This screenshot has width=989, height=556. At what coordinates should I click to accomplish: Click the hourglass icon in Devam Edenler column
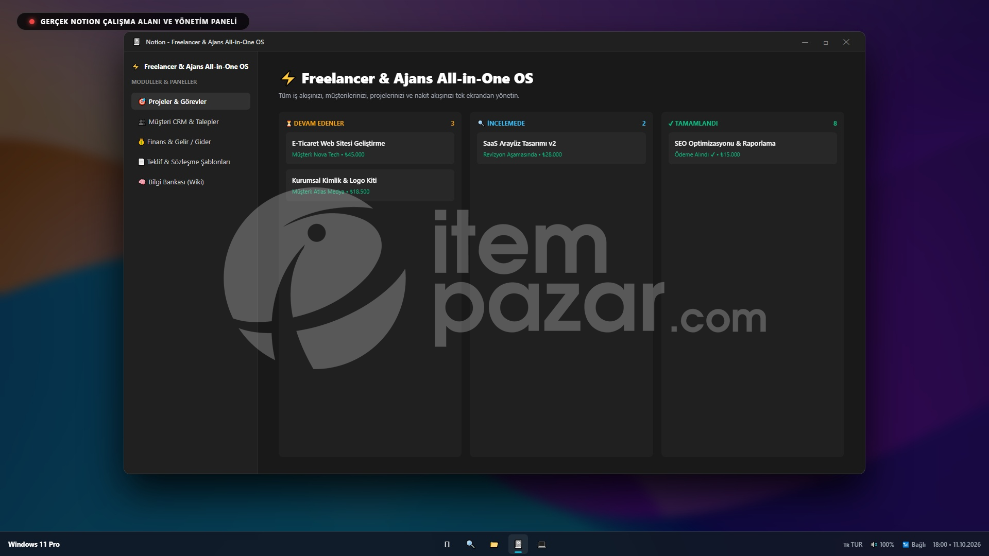[289, 124]
